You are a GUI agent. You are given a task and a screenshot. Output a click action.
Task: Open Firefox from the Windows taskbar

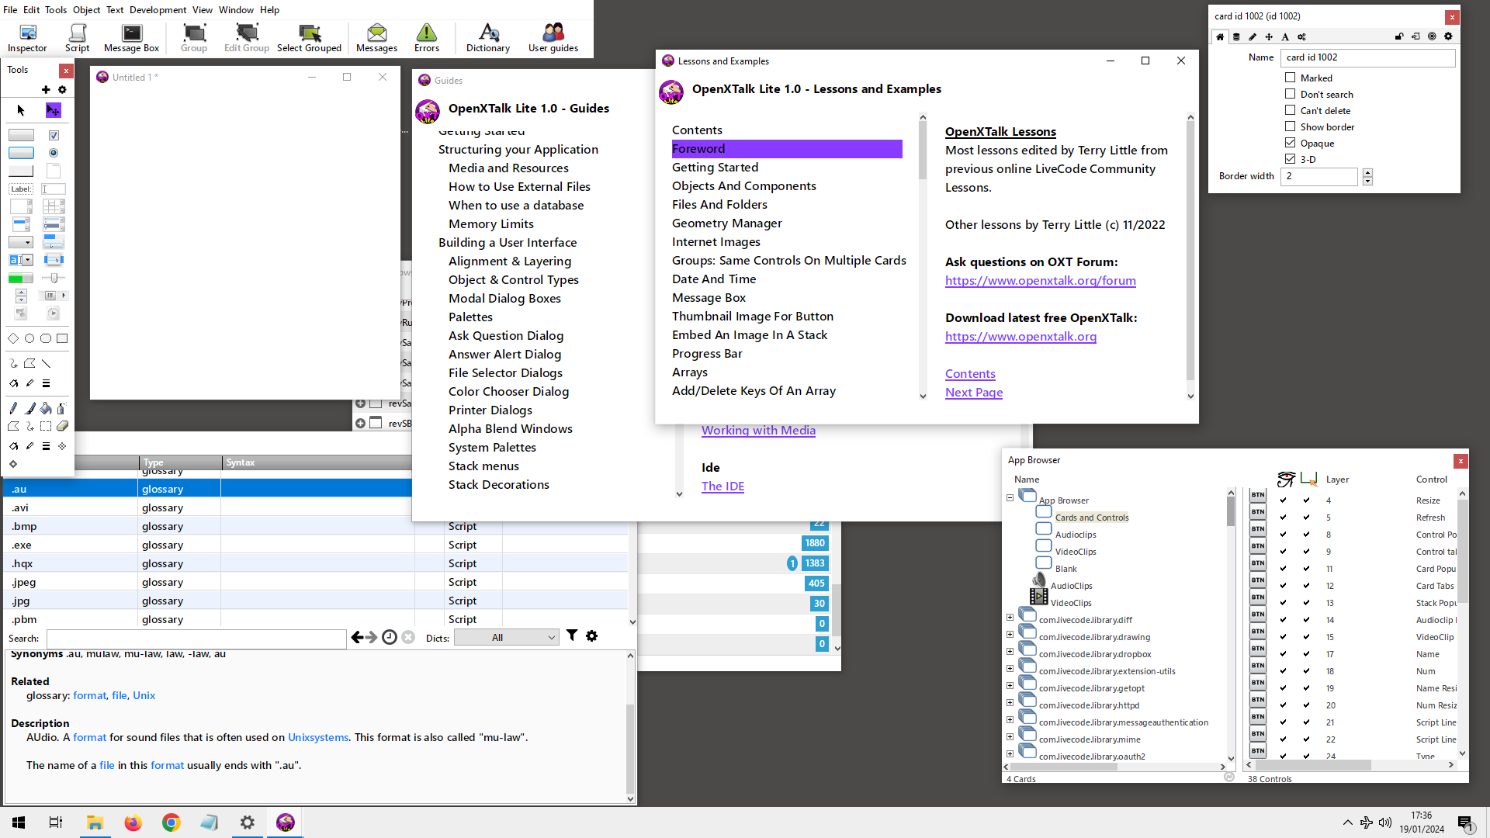(133, 822)
